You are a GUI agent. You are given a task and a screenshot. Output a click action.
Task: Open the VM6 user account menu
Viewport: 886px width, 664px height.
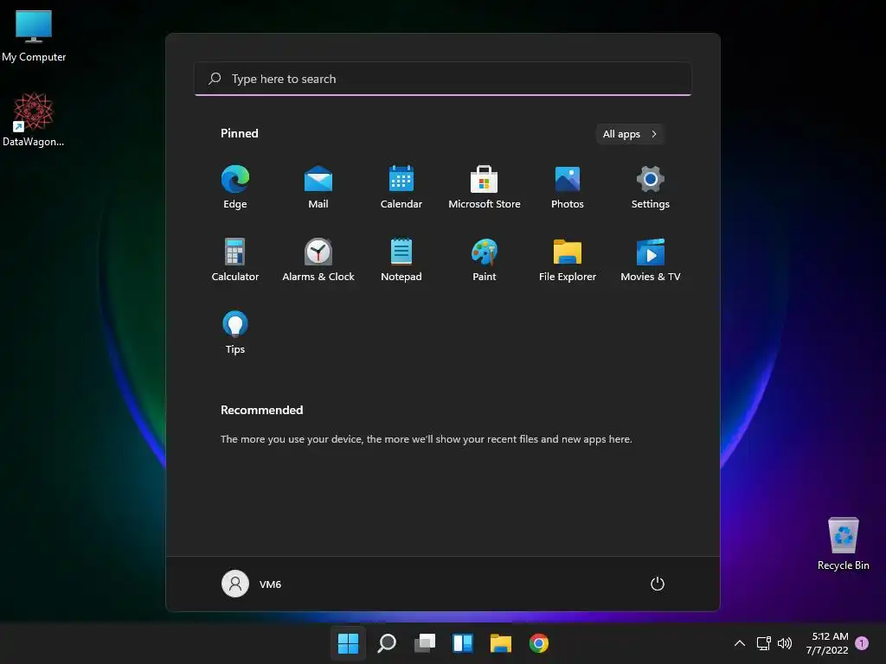coord(252,584)
